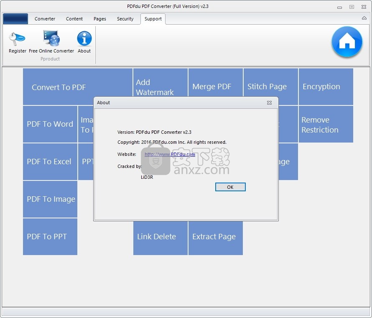Viewport: 372px width, 318px height.
Task: Select the Support tab
Action: point(153,19)
